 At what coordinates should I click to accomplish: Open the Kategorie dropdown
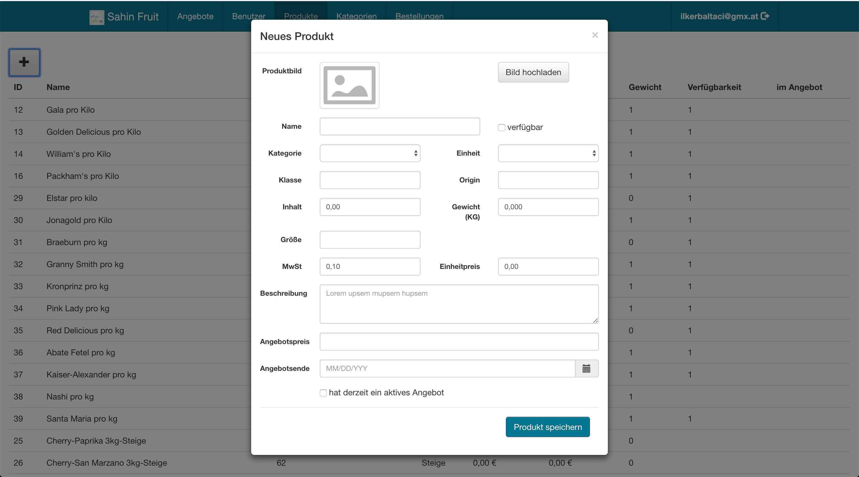(x=370, y=153)
